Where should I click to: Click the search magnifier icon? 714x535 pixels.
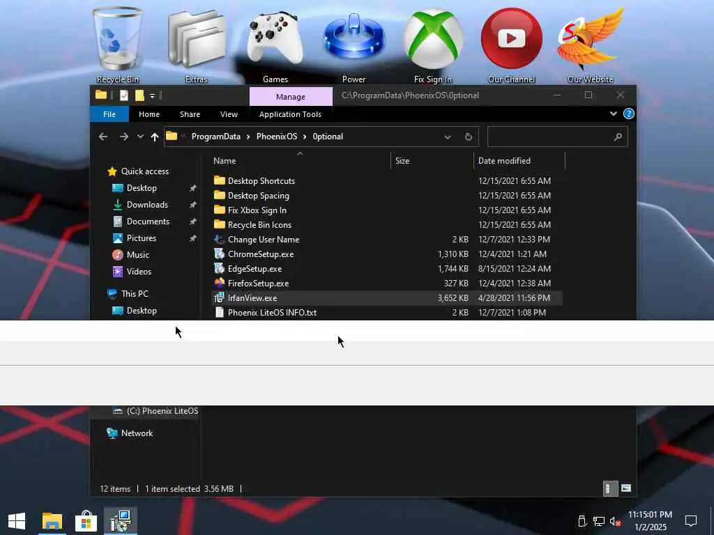[x=618, y=137]
